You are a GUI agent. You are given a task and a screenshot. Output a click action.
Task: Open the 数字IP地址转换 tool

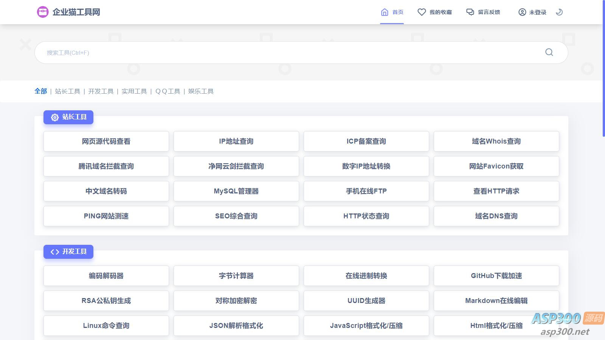[366, 166]
